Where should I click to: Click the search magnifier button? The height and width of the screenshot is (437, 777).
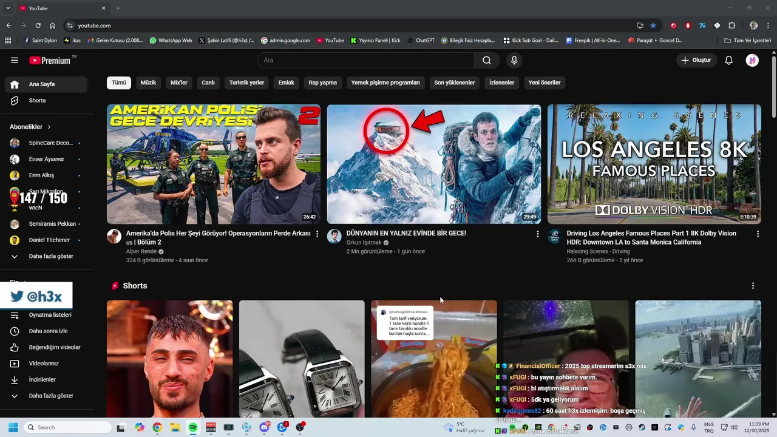(487, 60)
